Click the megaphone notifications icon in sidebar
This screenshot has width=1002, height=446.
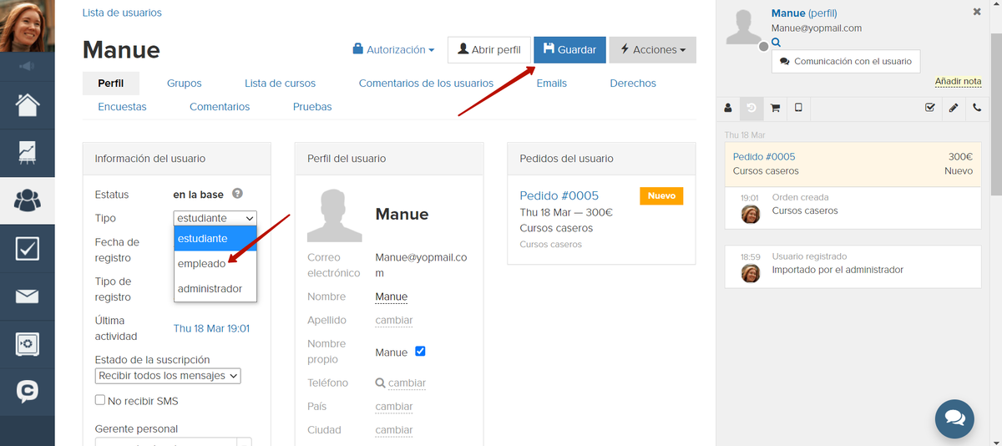pos(28,67)
